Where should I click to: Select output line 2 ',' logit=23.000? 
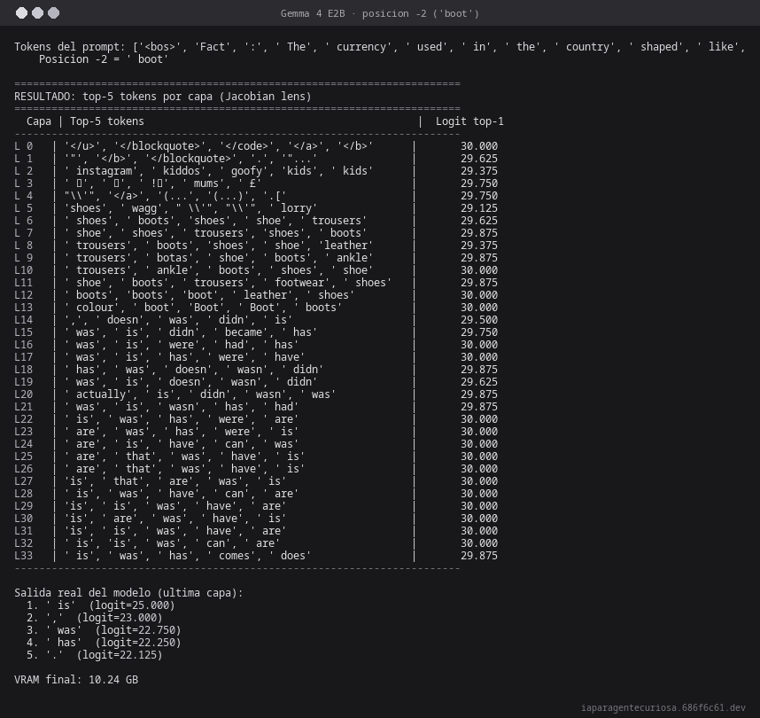[95, 618]
